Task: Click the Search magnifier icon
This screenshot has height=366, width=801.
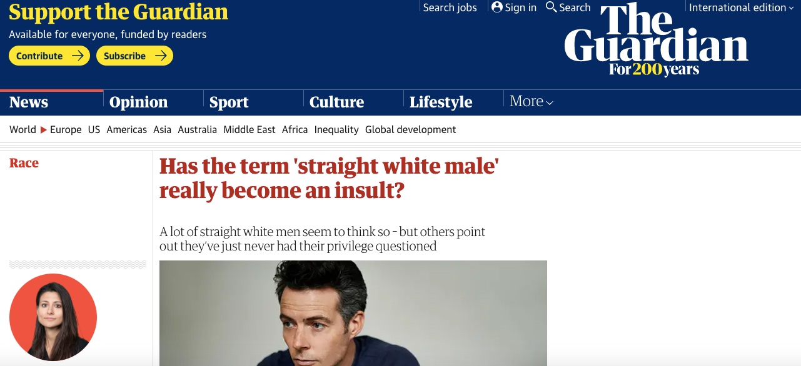Action: (x=551, y=7)
